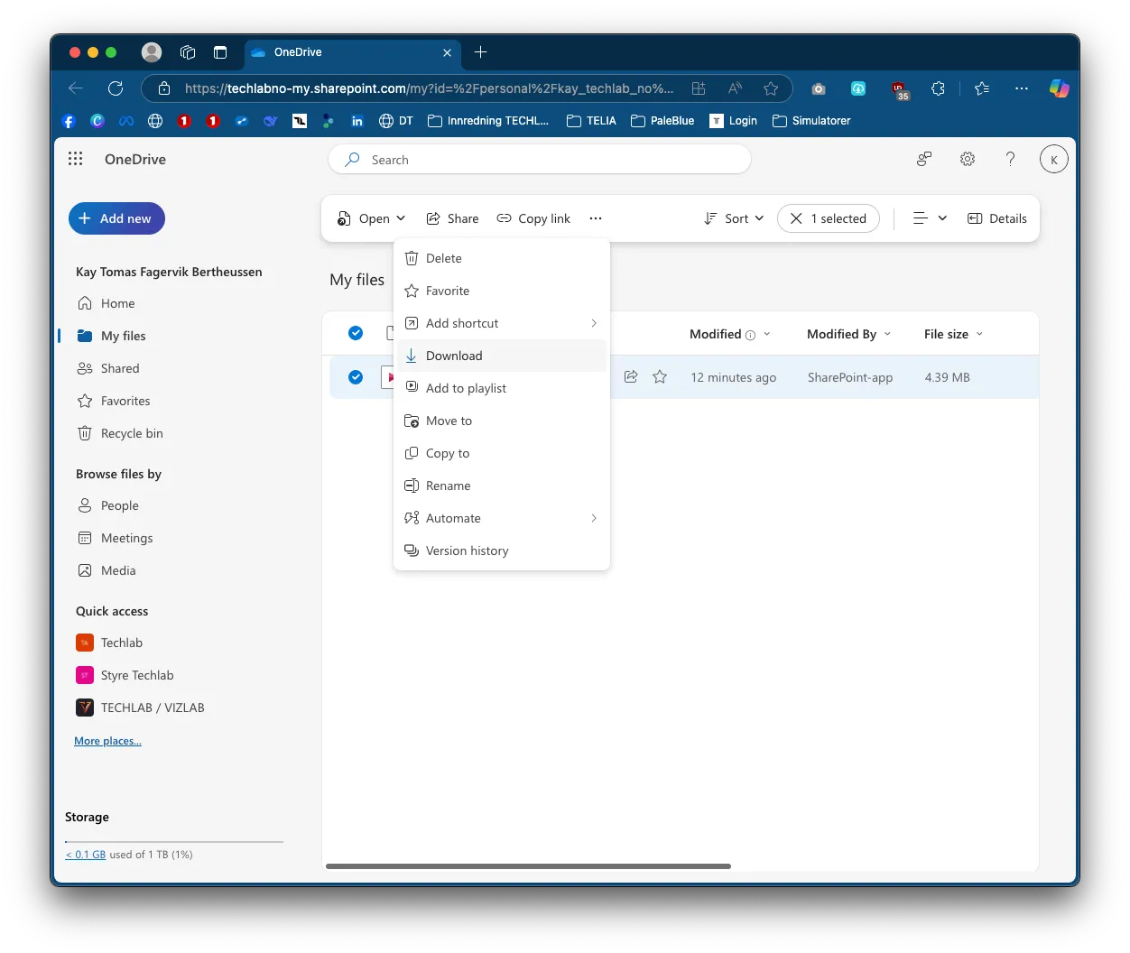Open the uBlock extension icon with badge 35
The image size is (1130, 953).
899,89
